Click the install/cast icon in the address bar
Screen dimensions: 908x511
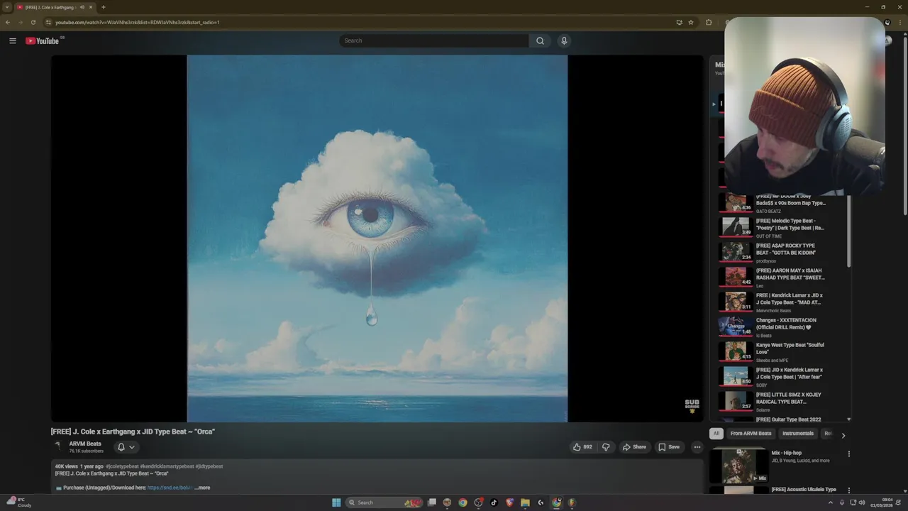pyautogui.click(x=679, y=22)
